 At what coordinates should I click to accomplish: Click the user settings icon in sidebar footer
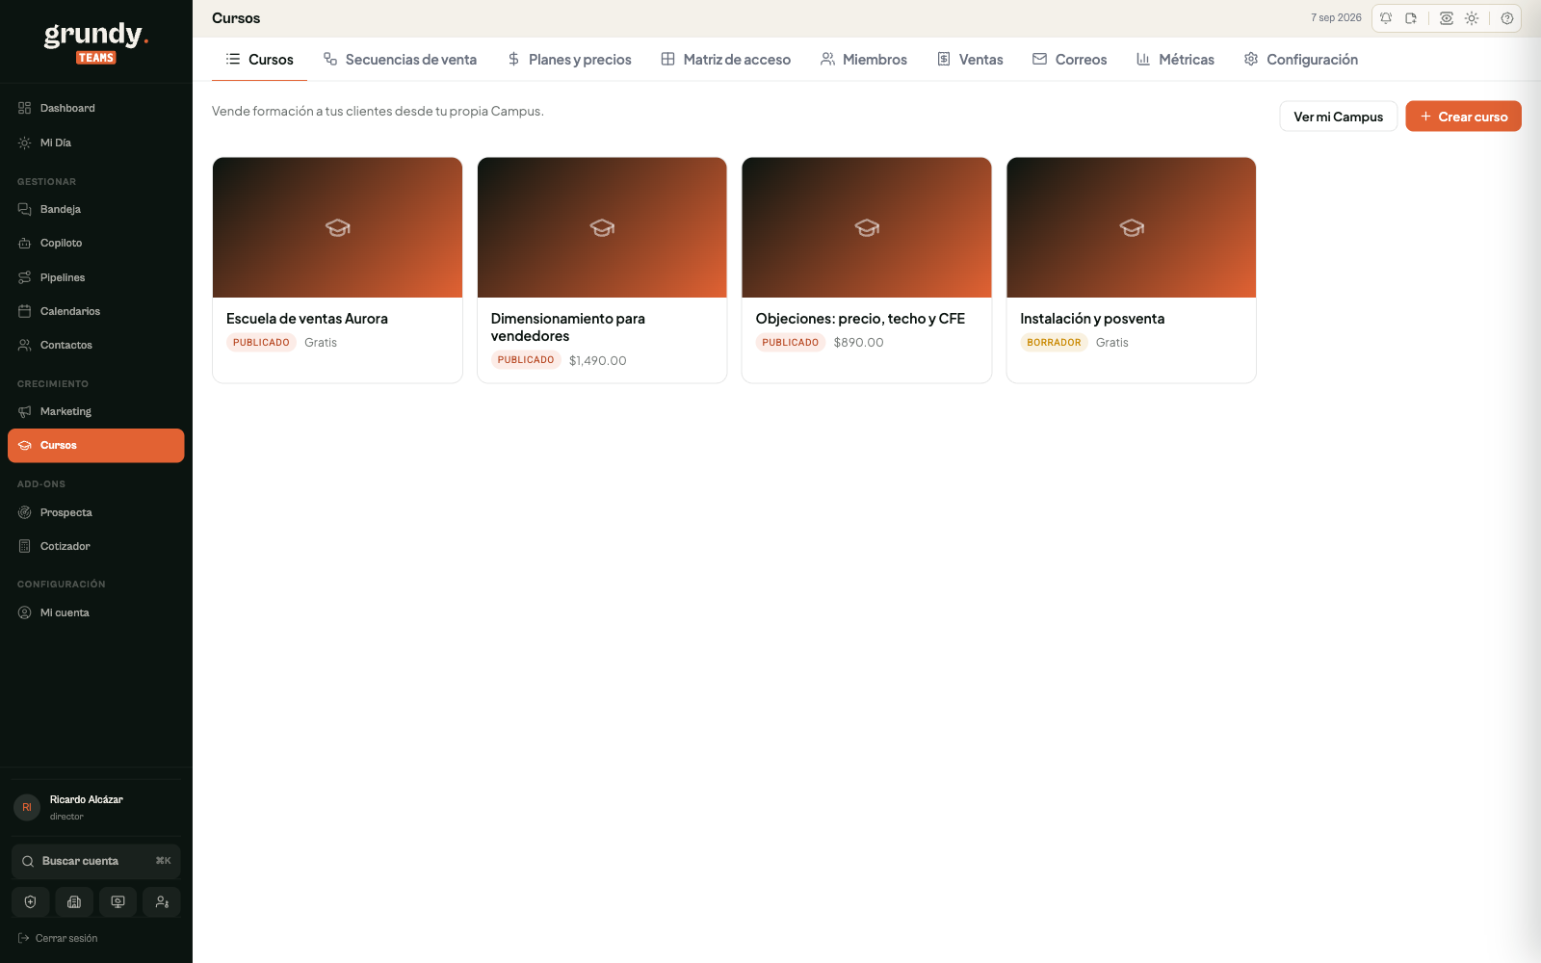coord(162,902)
